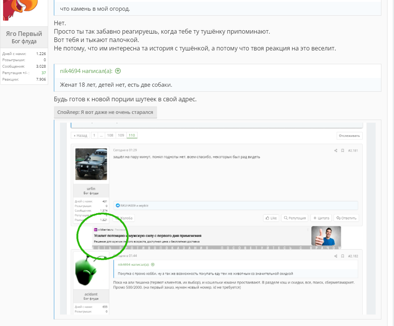
Task: Open acidant username in embedded screenshot
Action: [91, 294]
